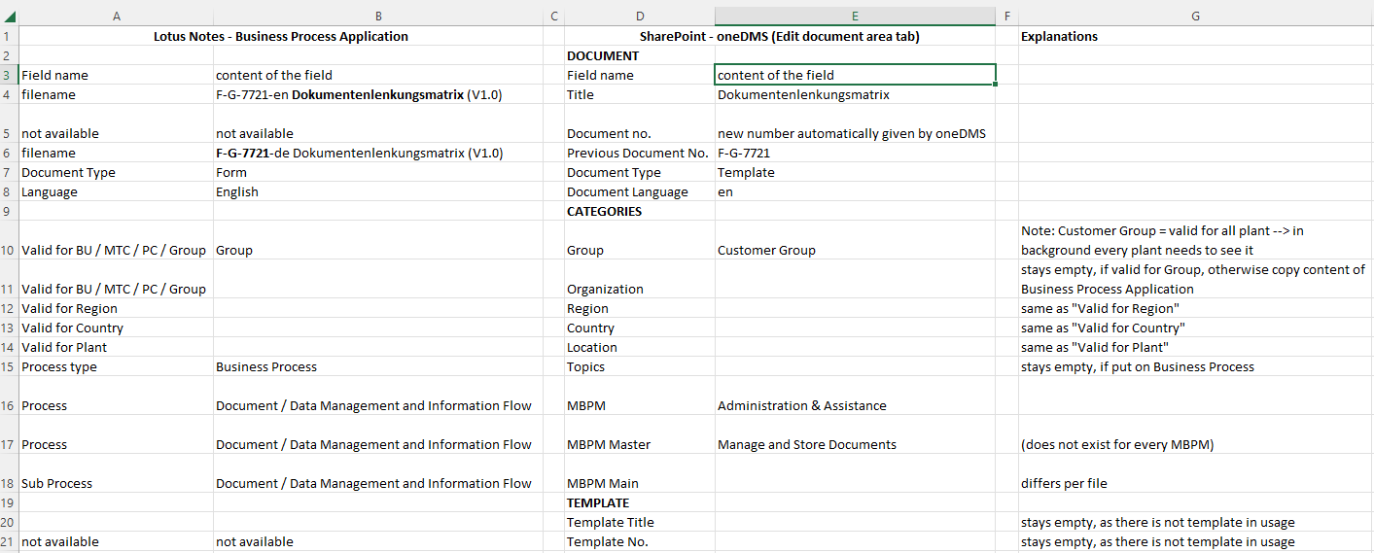Viewport: 1374px width, 553px height.
Task: Click the Previous Document No. cell
Action: [x=637, y=153]
